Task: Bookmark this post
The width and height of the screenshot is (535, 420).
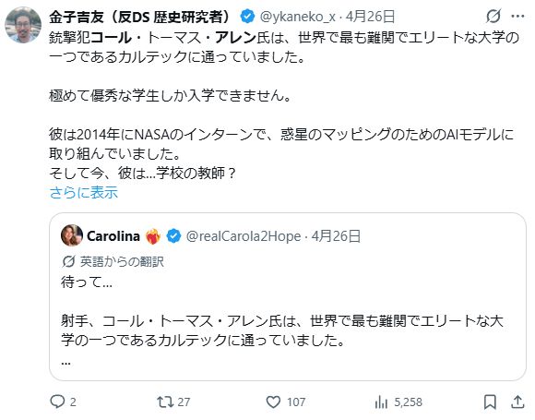Action: pyautogui.click(x=490, y=402)
